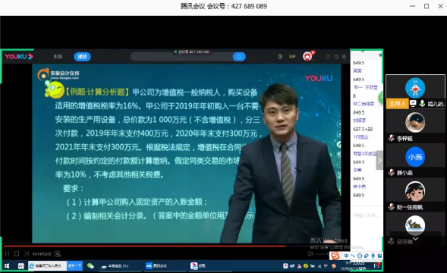Click the YOUKU logo in the player header
The height and width of the screenshot is (273, 447).
[x=19, y=56]
